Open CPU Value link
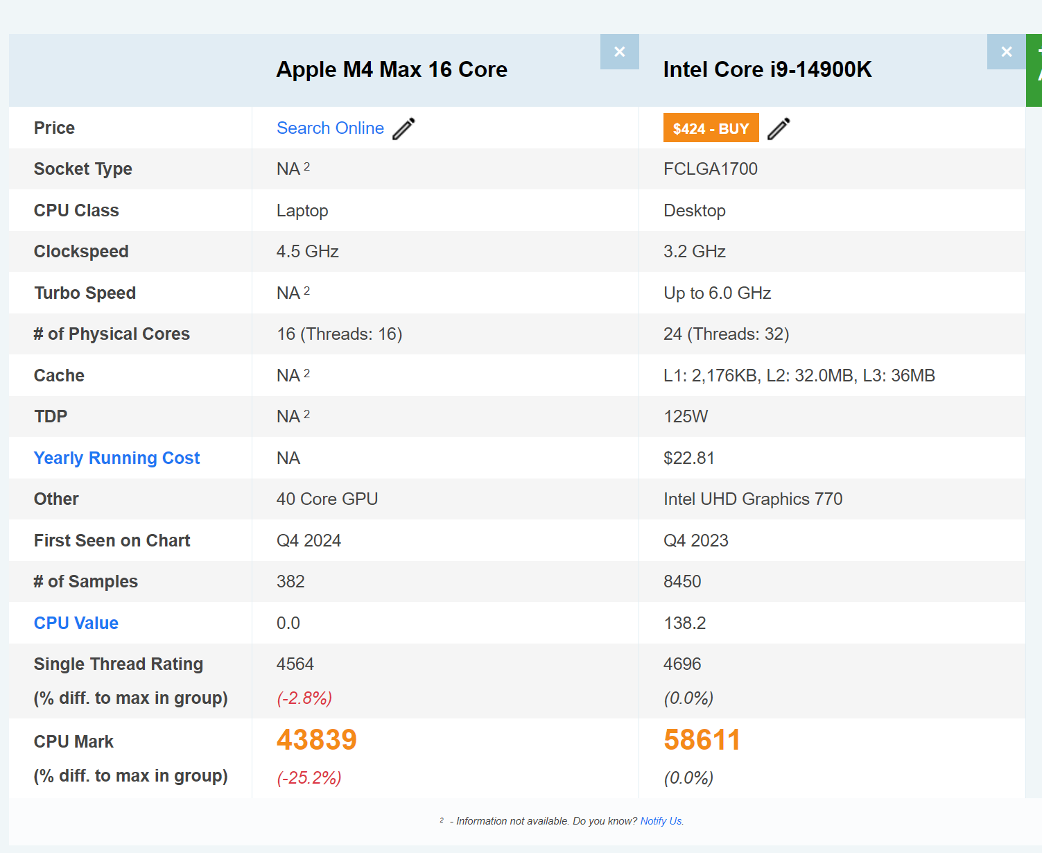Viewport: 1042px width, 853px height. click(x=76, y=623)
